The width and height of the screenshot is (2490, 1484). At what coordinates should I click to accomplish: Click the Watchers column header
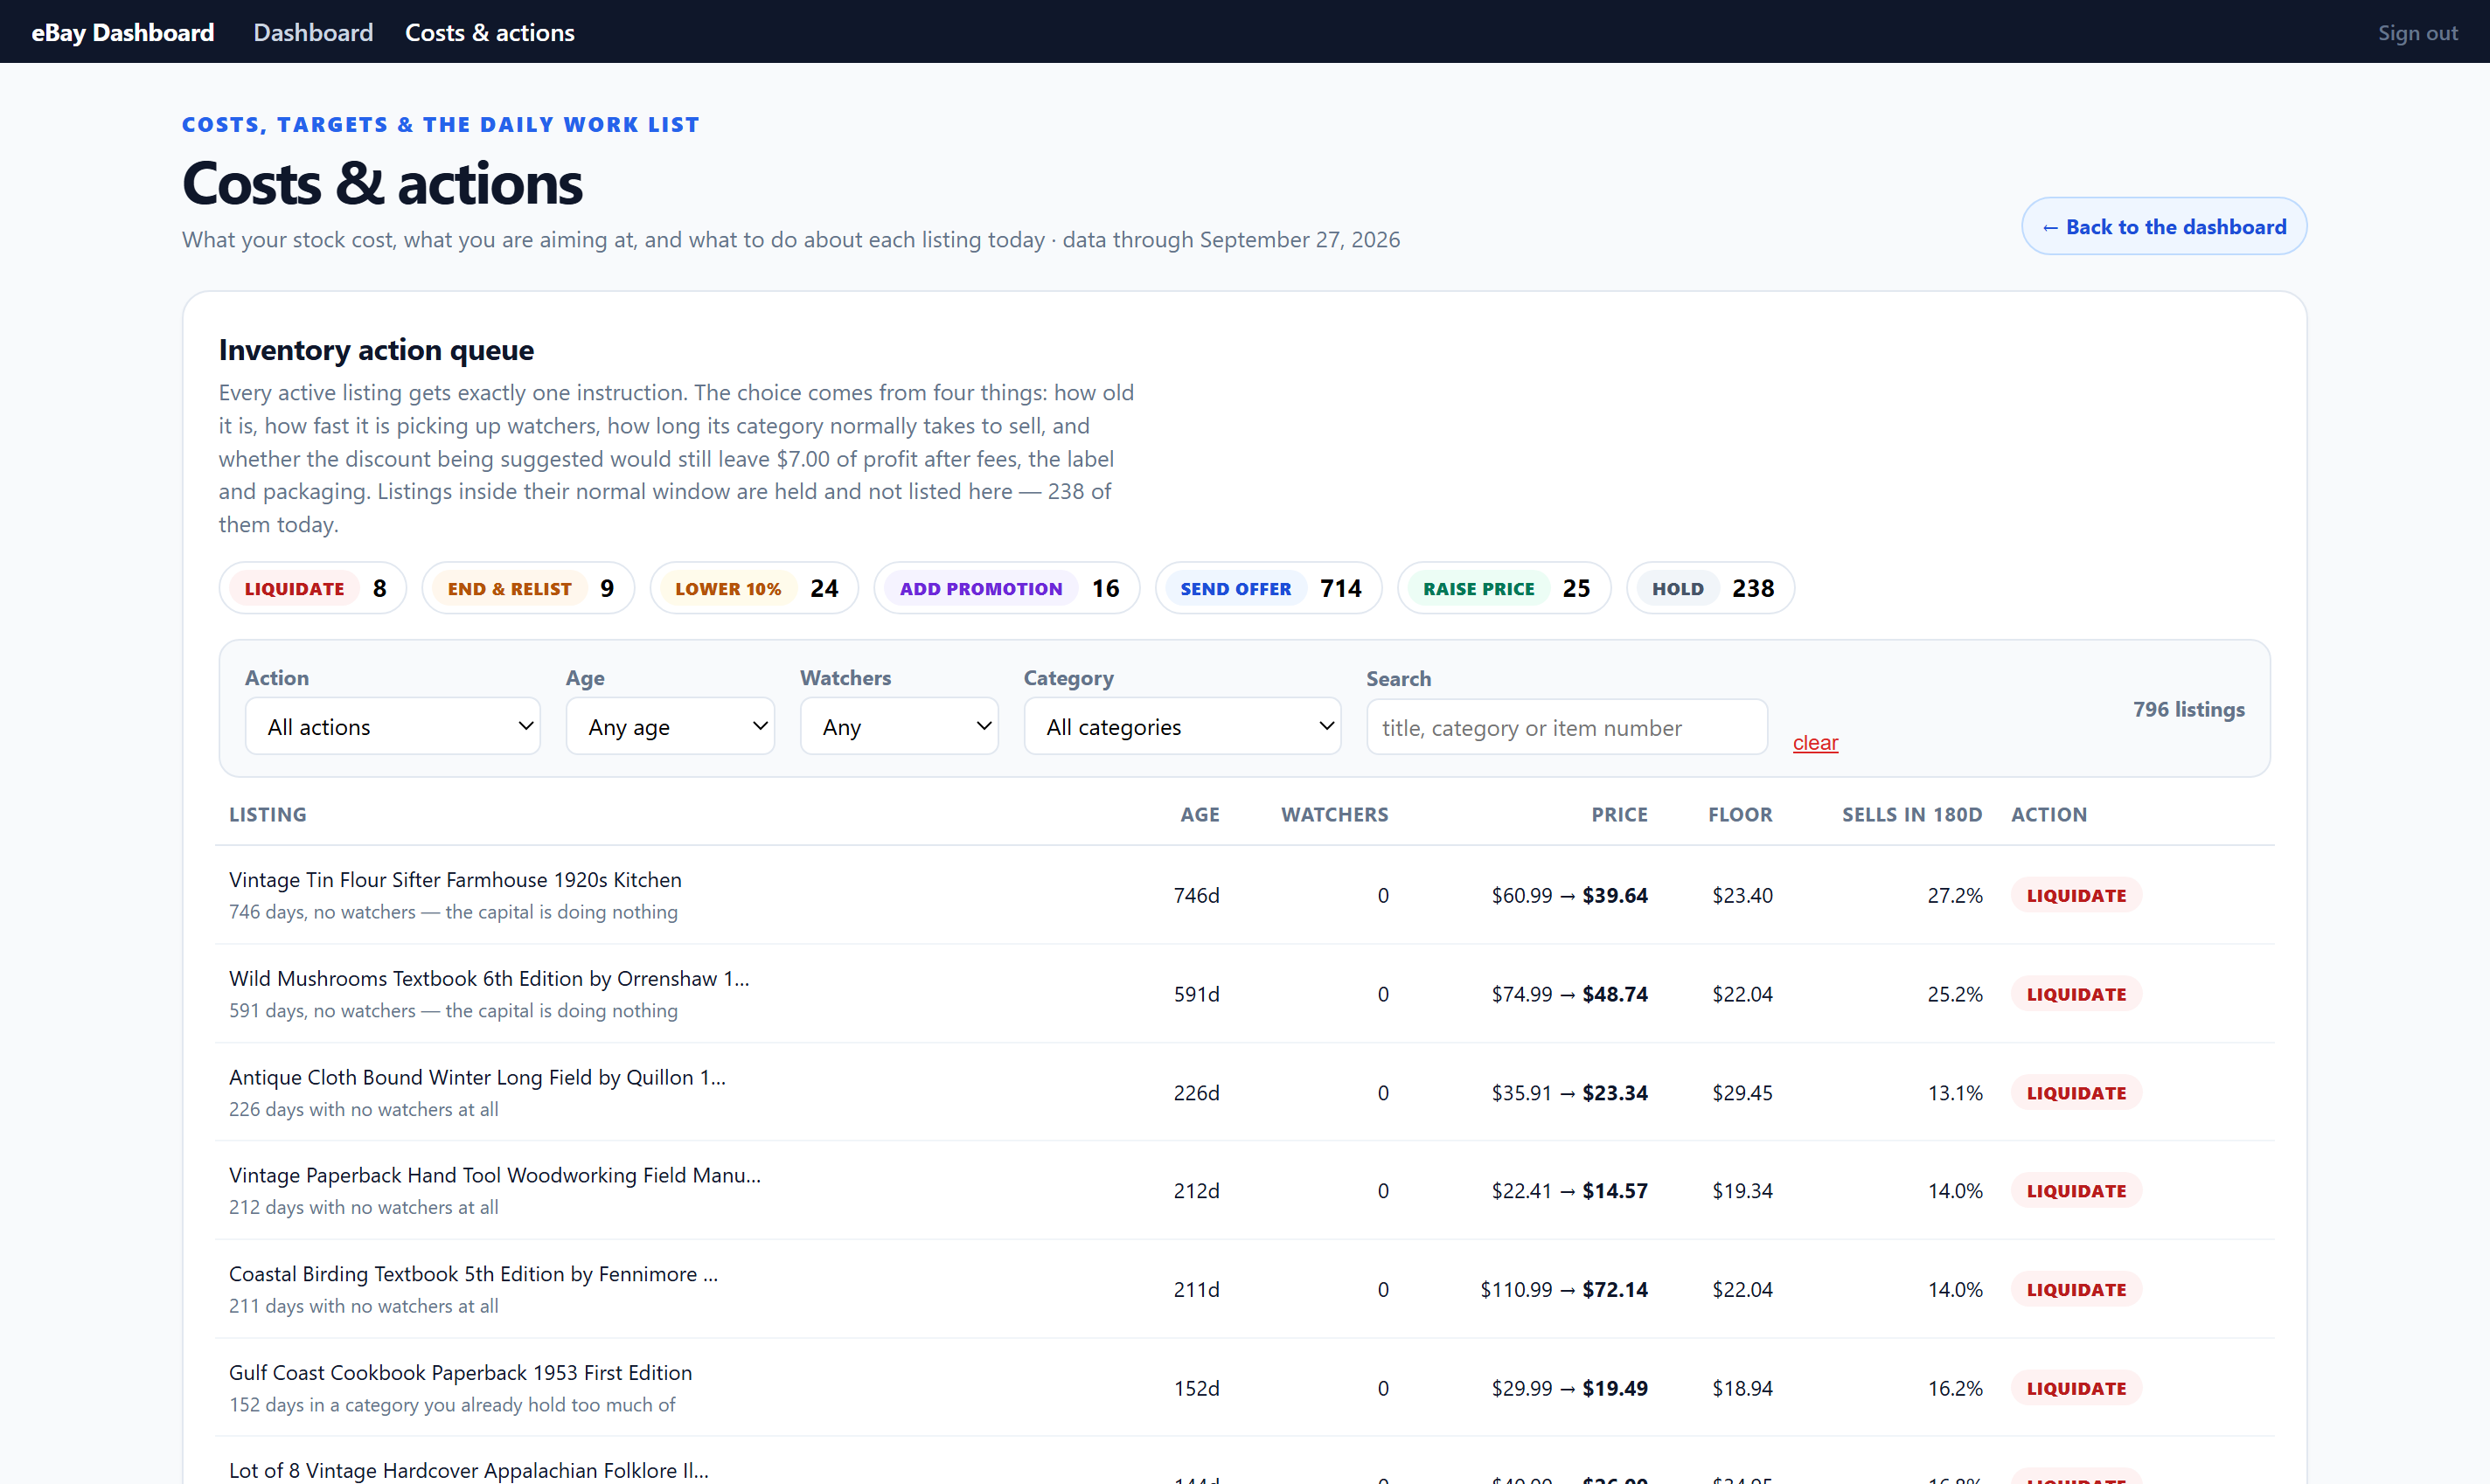[1334, 814]
